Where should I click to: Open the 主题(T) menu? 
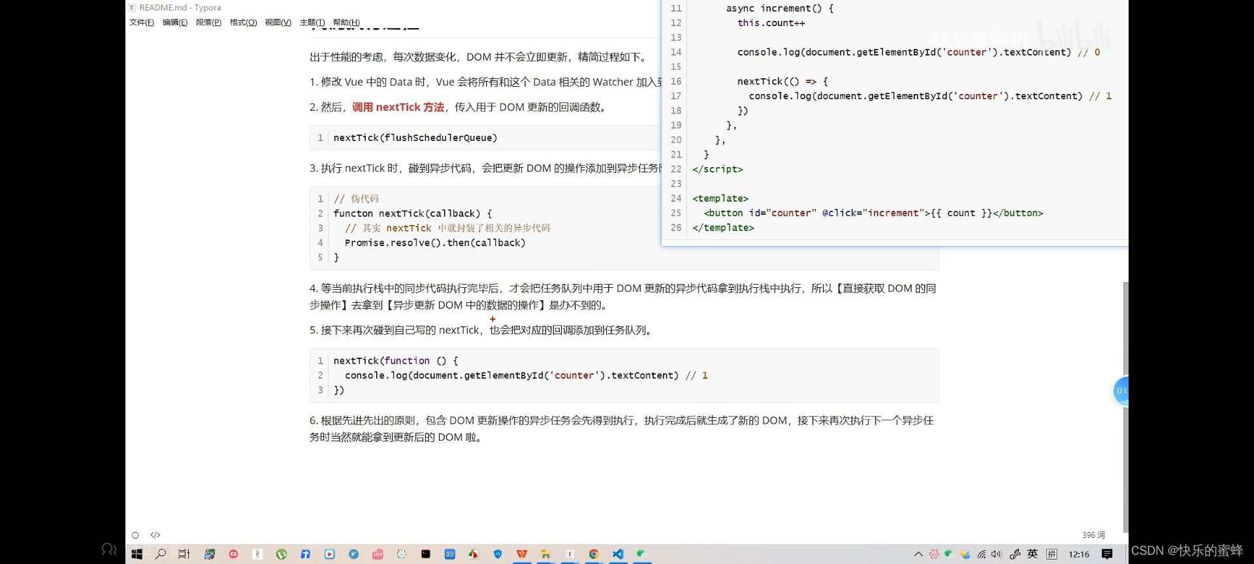tap(312, 22)
